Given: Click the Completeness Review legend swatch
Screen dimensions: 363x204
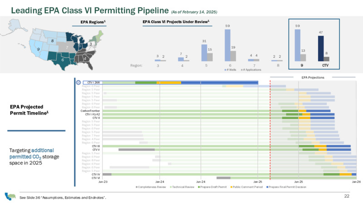Looking at the screenshot, I should (137, 187).
